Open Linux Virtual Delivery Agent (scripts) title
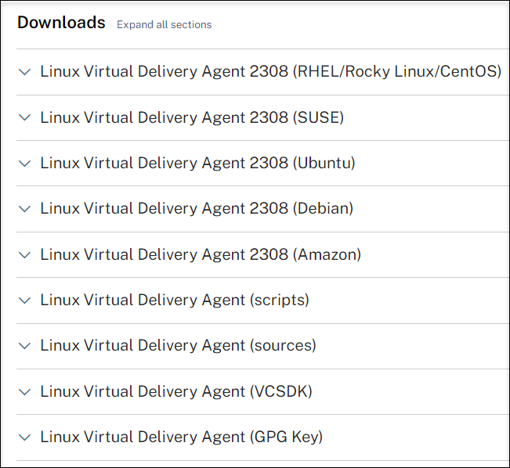 point(175,300)
